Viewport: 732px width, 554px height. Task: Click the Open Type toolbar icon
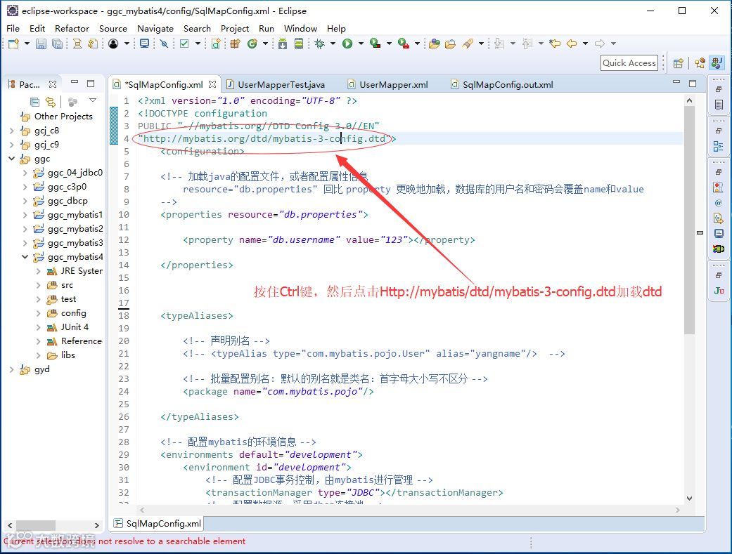coord(435,44)
